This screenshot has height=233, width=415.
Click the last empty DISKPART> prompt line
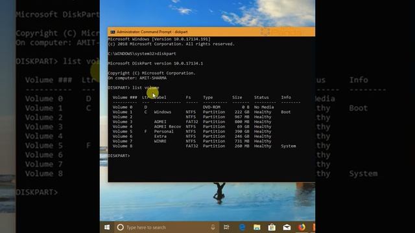(119, 155)
